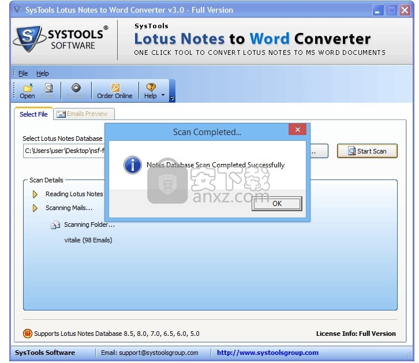Click the Scanning Mails... text

(69, 208)
